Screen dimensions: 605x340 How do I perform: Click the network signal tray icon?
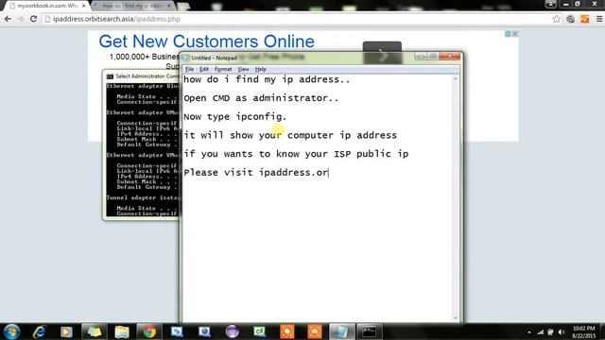tap(540, 331)
